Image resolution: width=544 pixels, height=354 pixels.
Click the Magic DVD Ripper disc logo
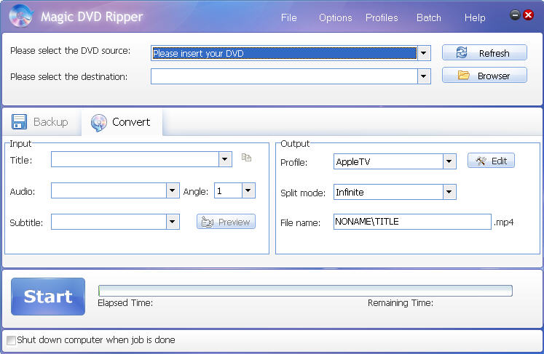click(x=21, y=15)
